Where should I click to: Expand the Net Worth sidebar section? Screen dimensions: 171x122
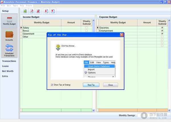click(8, 71)
